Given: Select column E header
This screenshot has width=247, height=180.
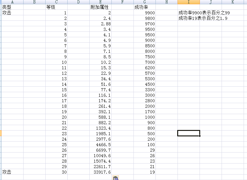Looking at the screenshot, I should (100, 2).
